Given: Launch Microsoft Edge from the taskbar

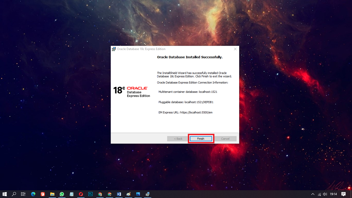Looking at the screenshot, I should 33,194.
